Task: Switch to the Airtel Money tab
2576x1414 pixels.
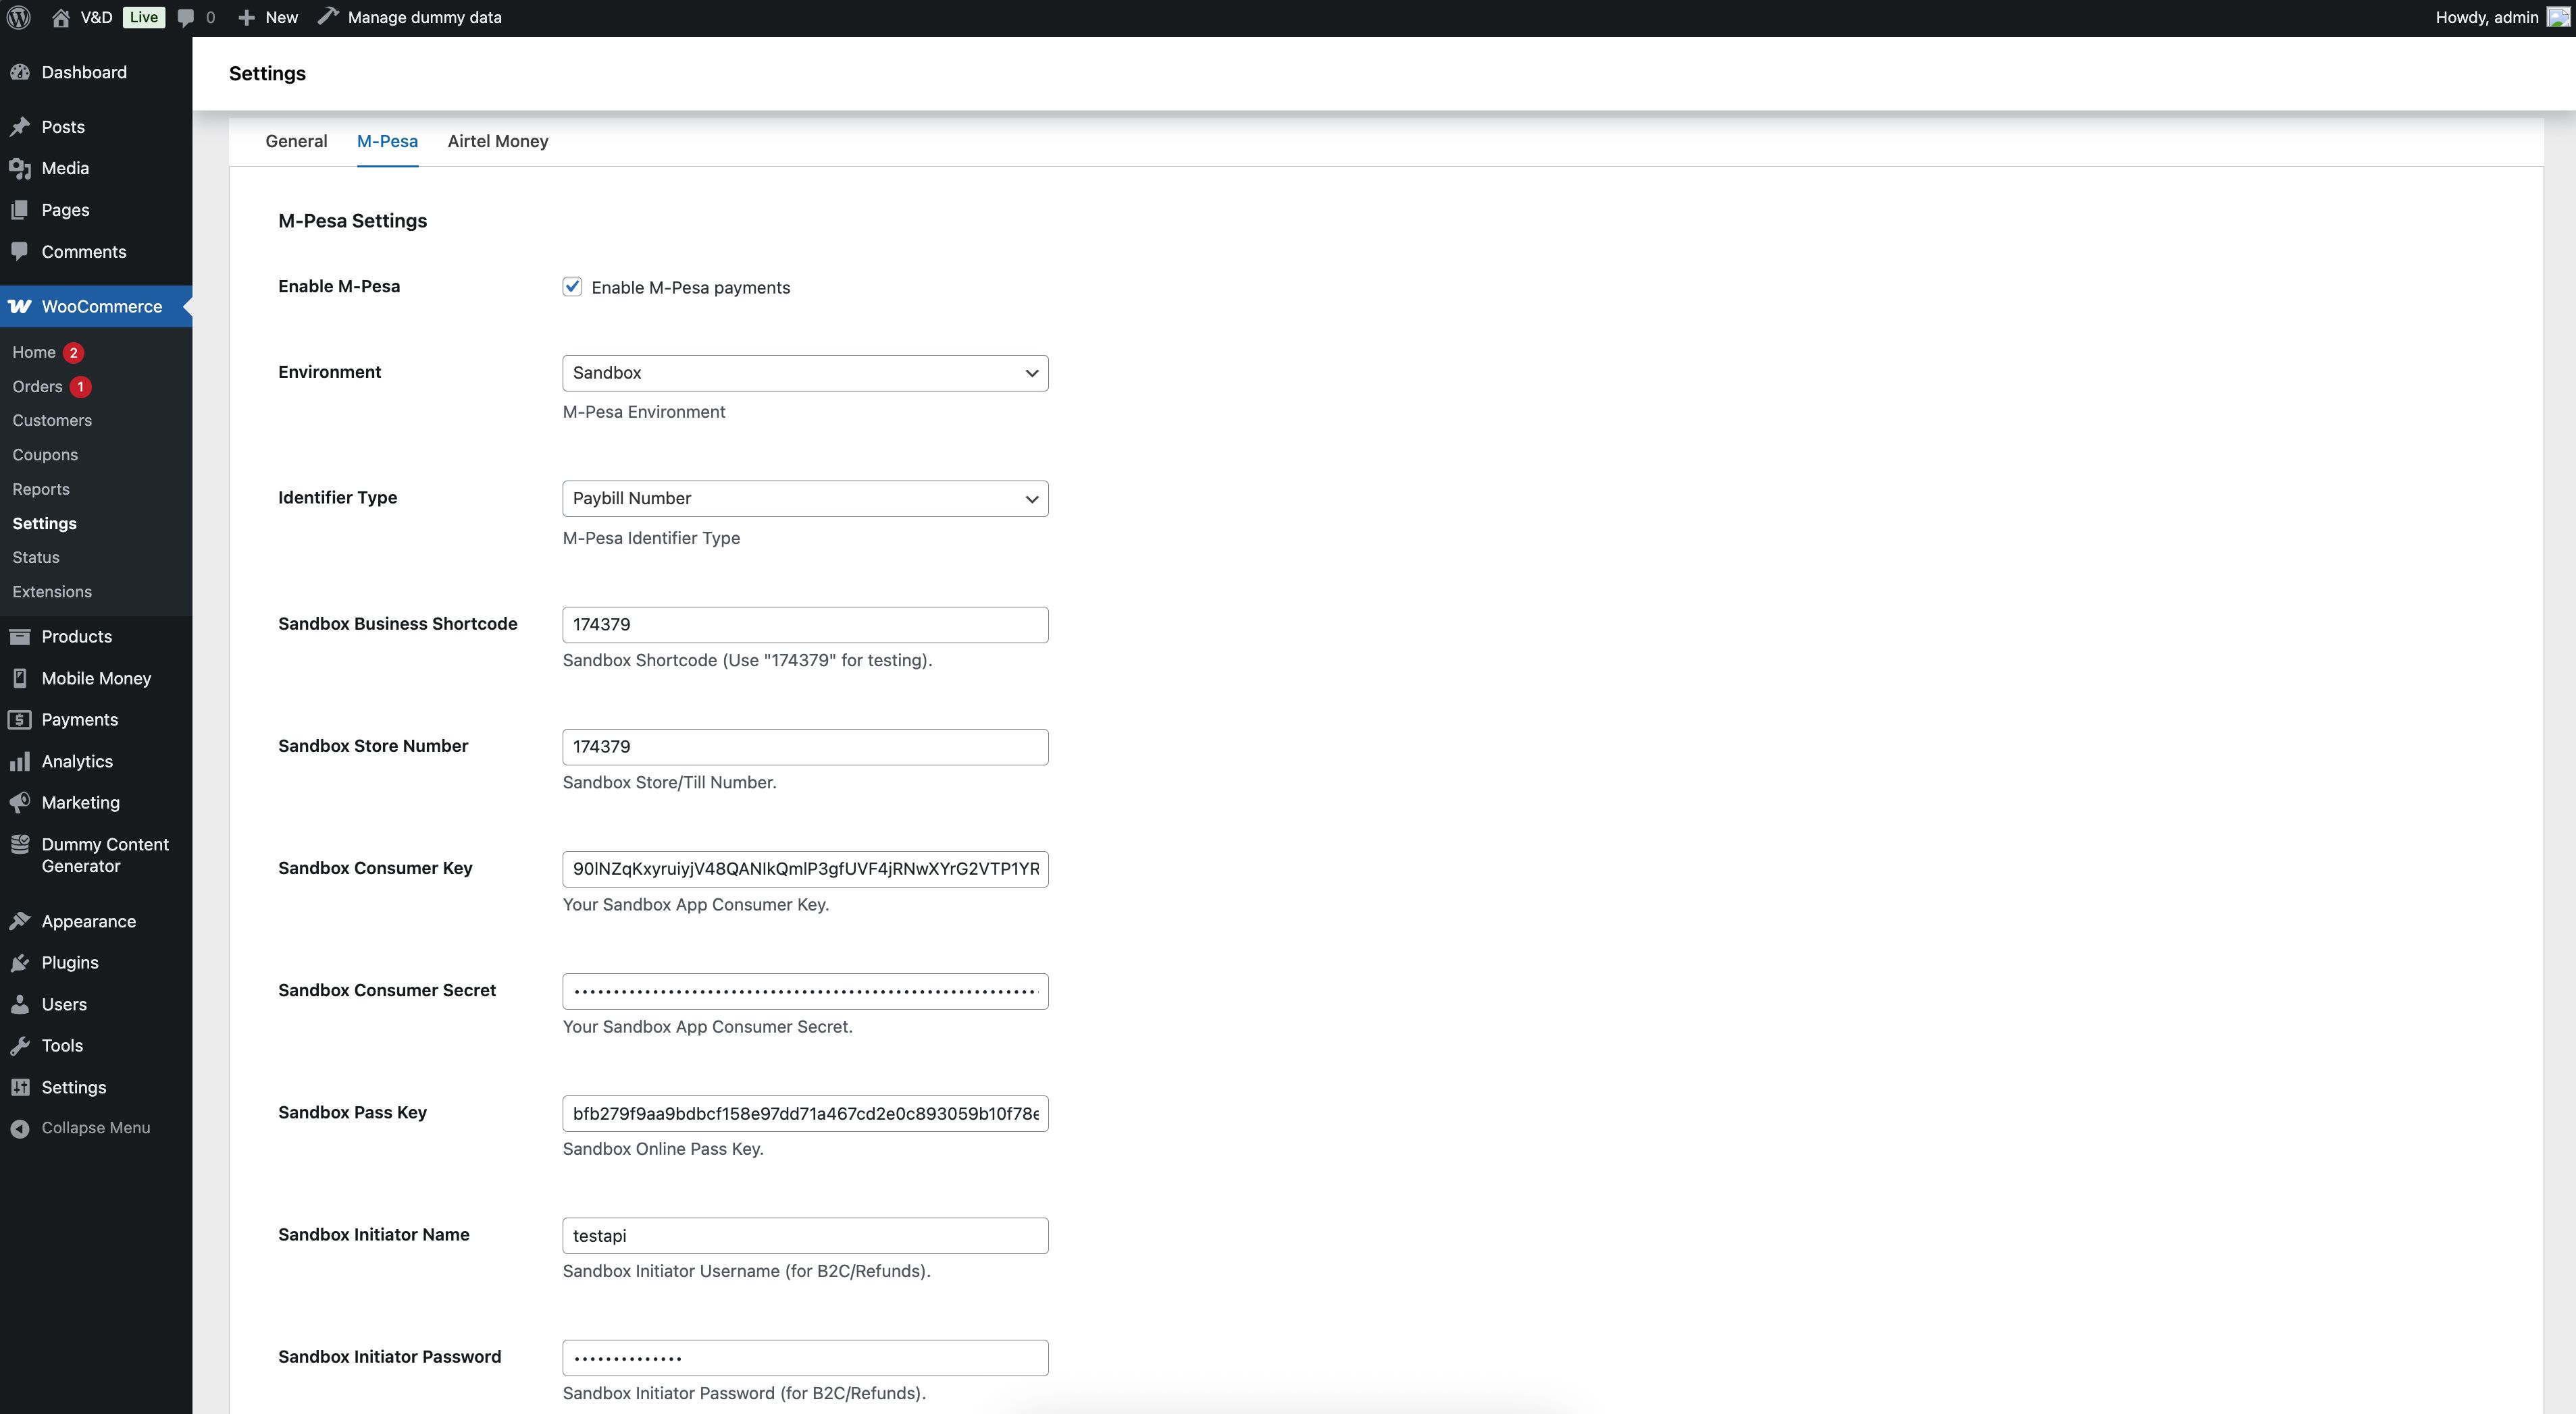Action: (497, 141)
